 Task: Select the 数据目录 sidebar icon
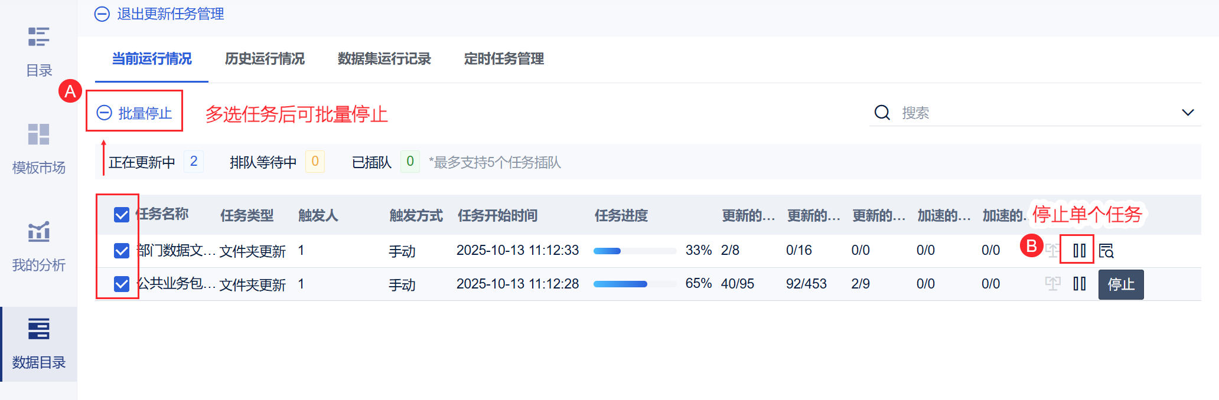coord(39,329)
